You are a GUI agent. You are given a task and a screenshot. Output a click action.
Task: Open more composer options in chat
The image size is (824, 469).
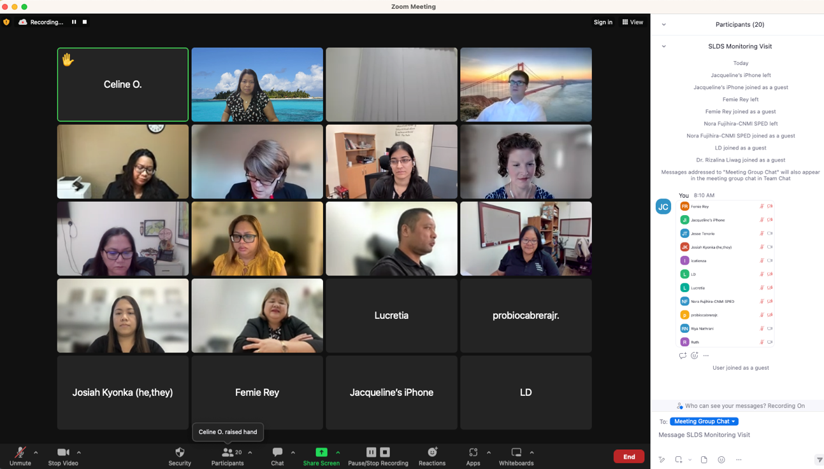[x=739, y=459]
